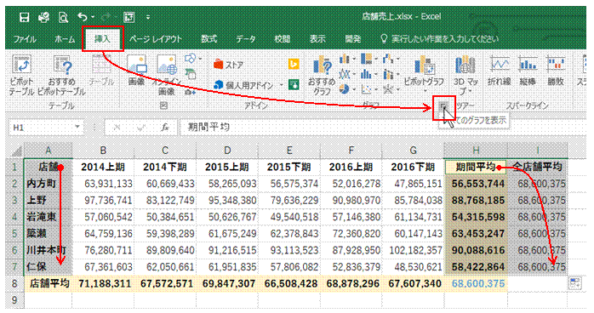Image resolution: width=594 pixels, height=313 pixels.
Task: Select the 挿入 ribbon tab
Action: [102, 38]
